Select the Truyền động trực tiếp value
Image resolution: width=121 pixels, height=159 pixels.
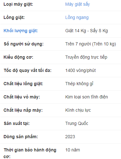[x=86, y=57]
